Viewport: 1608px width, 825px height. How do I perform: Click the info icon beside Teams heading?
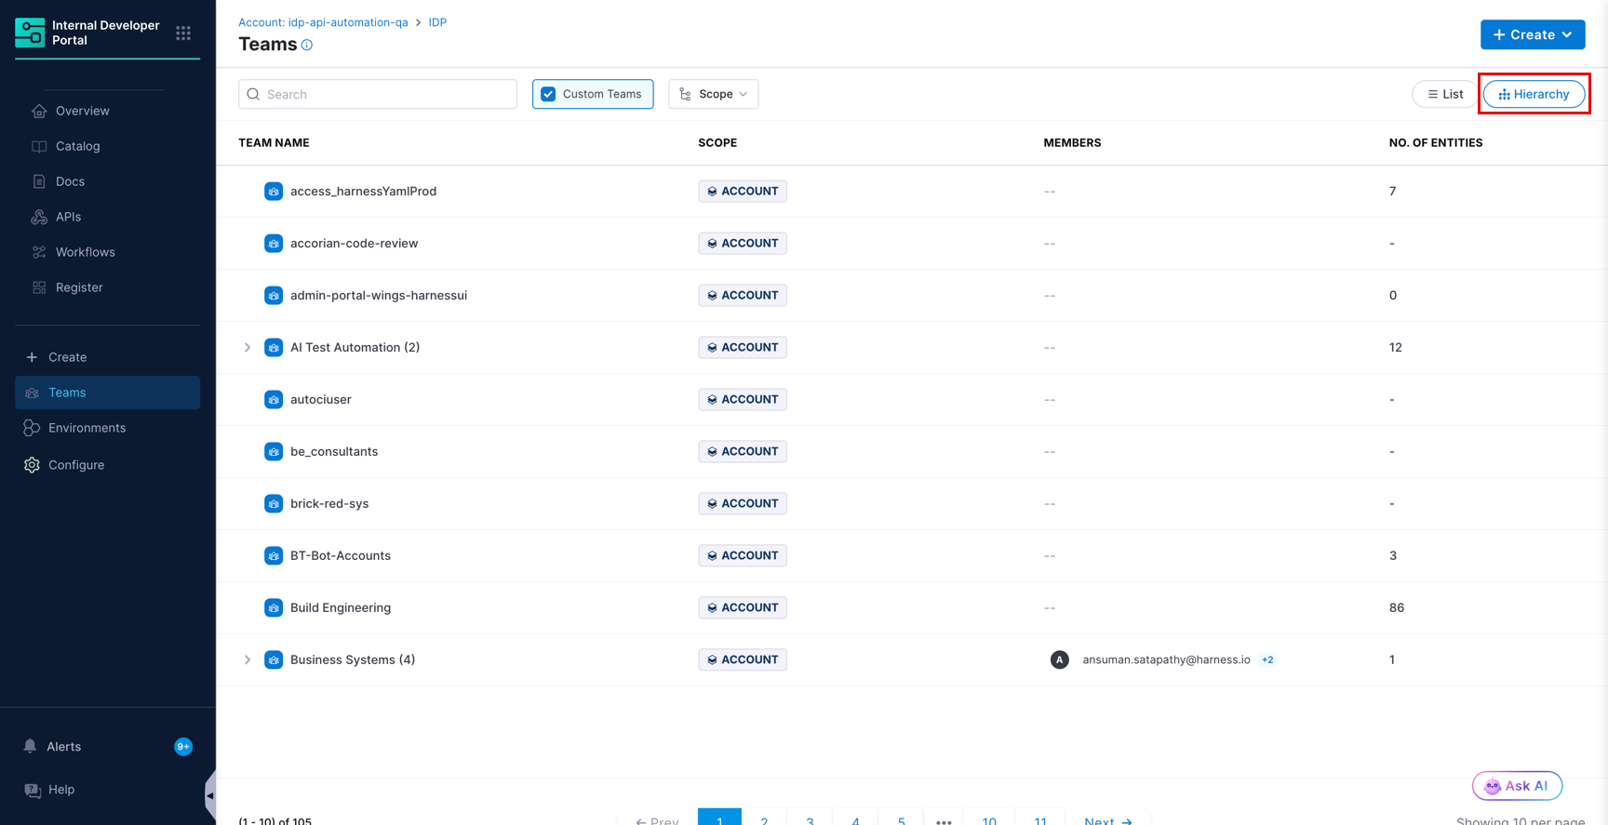click(x=307, y=45)
